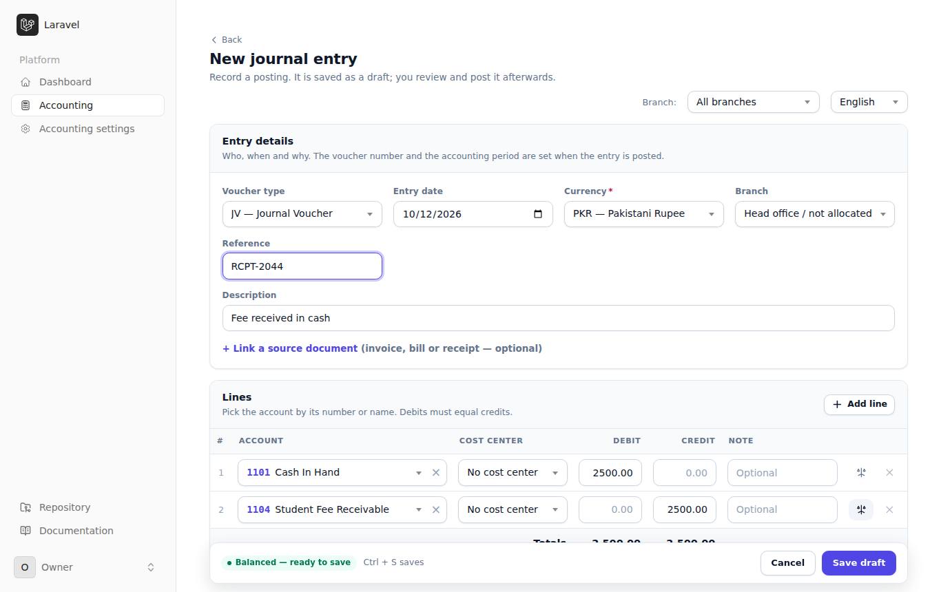This screenshot has height=592, width=941.
Task: Open the English language dropdown
Action: coord(869,102)
